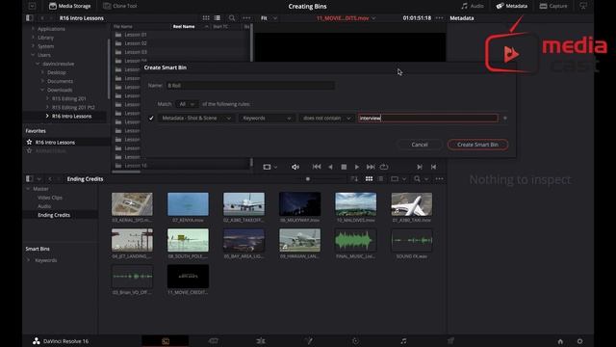Jump to first frame in viewer transport
616x347 pixels.
coord(317,167)
